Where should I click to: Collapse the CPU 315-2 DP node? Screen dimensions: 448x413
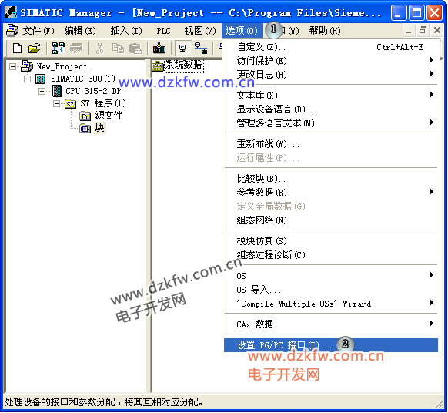[42, 91]
